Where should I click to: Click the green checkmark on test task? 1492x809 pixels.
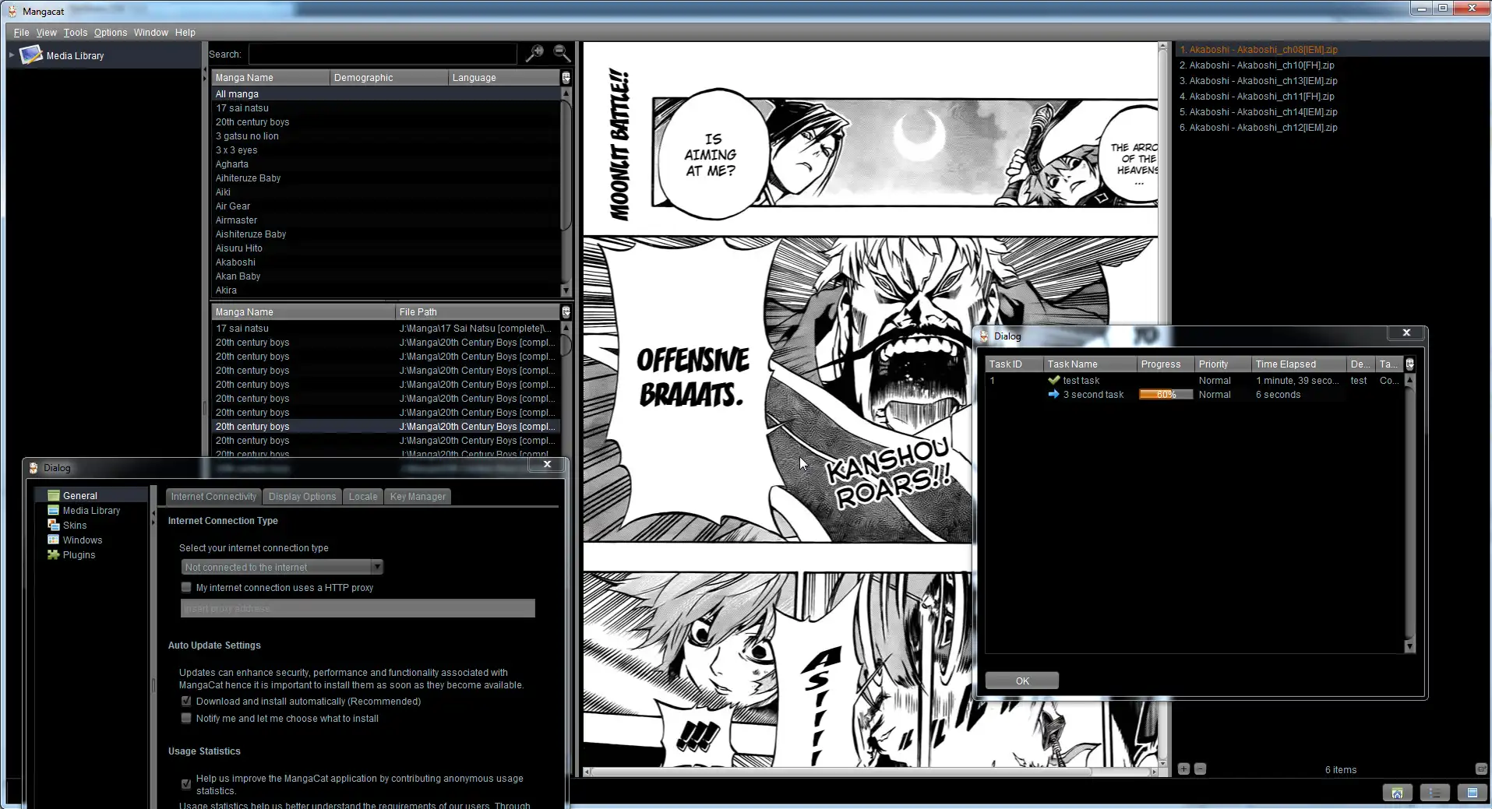point(1054,380)
